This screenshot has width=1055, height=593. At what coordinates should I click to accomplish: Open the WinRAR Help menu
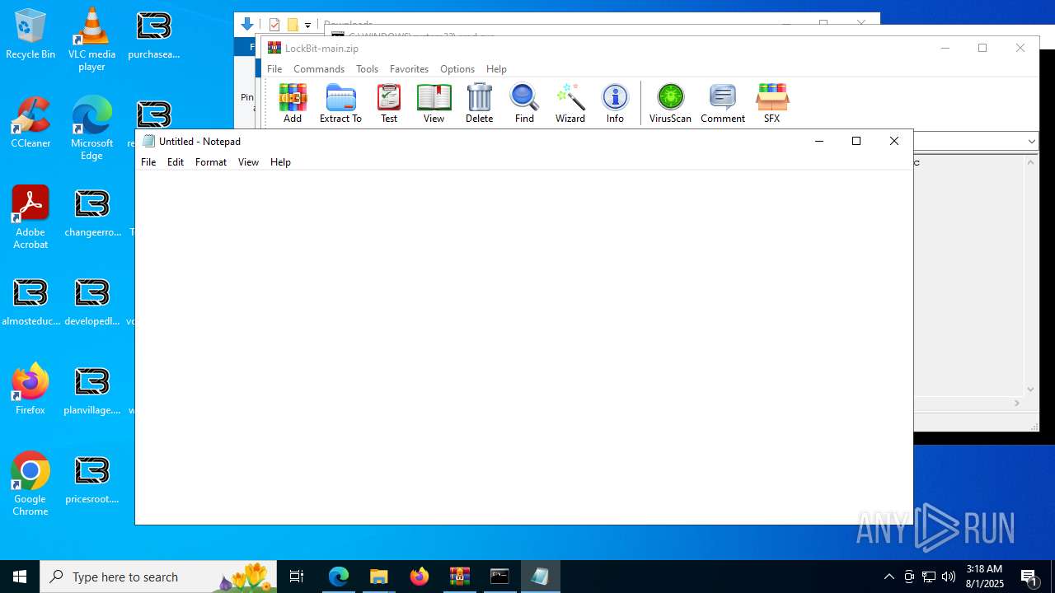tap(496, 69)
